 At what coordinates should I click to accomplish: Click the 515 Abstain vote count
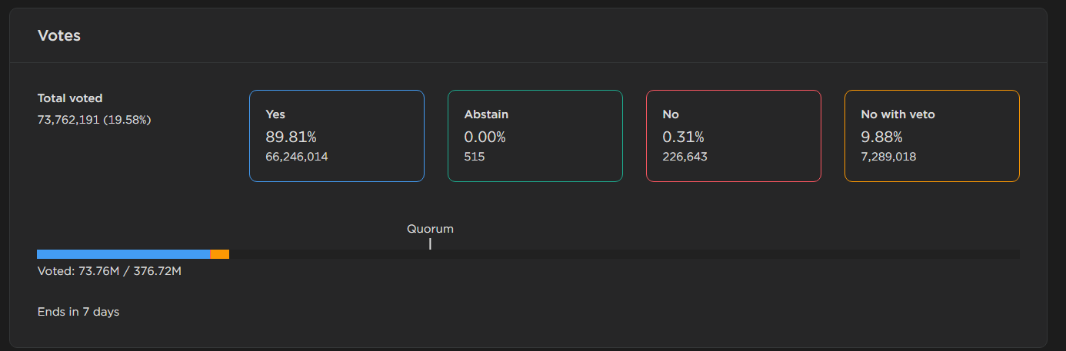(475, 157)
